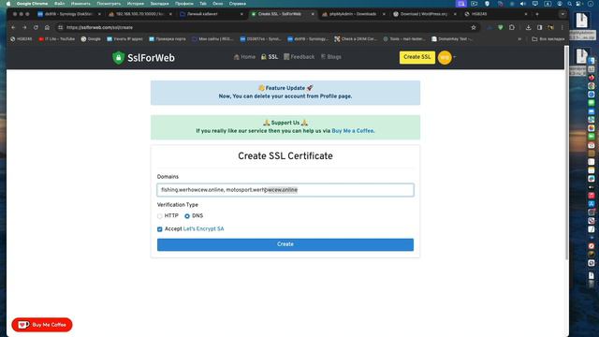Click the SslForWeb shield logo
The height and width of the screenshot is (337, 599).
[119, 58]
